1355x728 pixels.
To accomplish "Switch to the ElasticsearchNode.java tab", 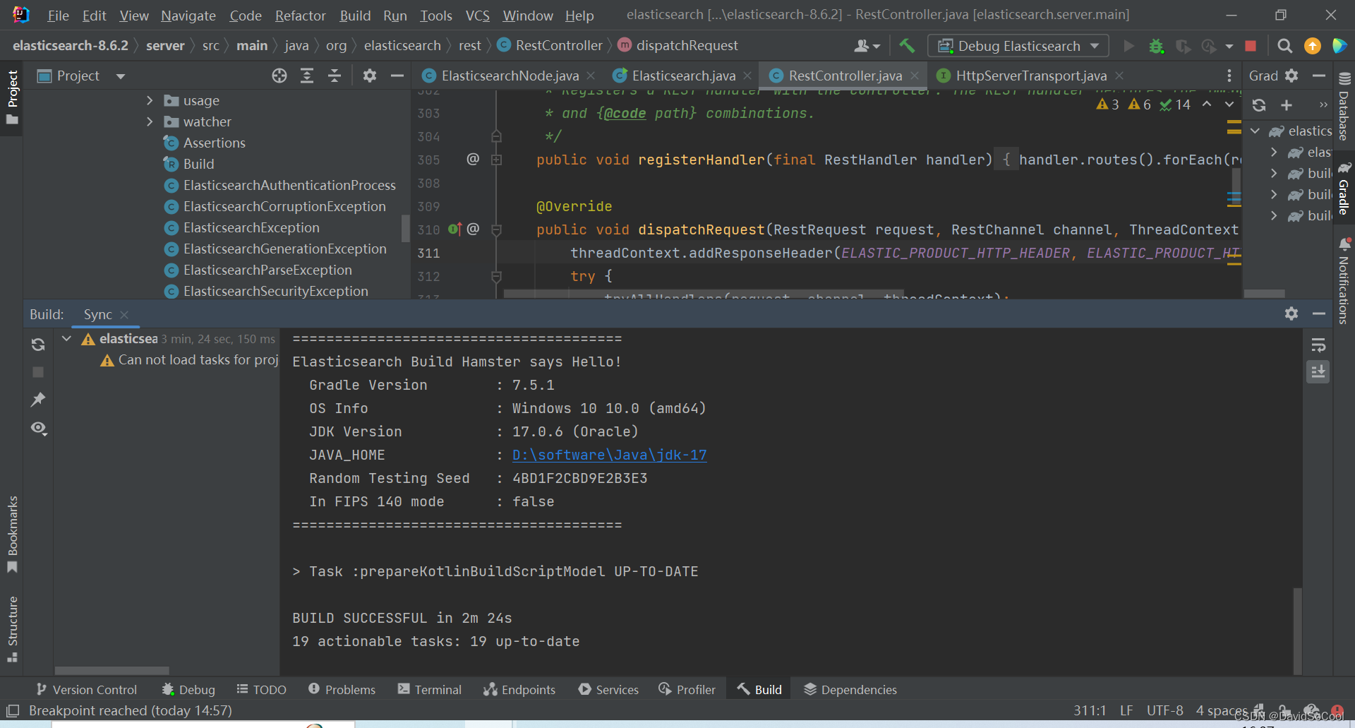I will [x=510, y=76].
